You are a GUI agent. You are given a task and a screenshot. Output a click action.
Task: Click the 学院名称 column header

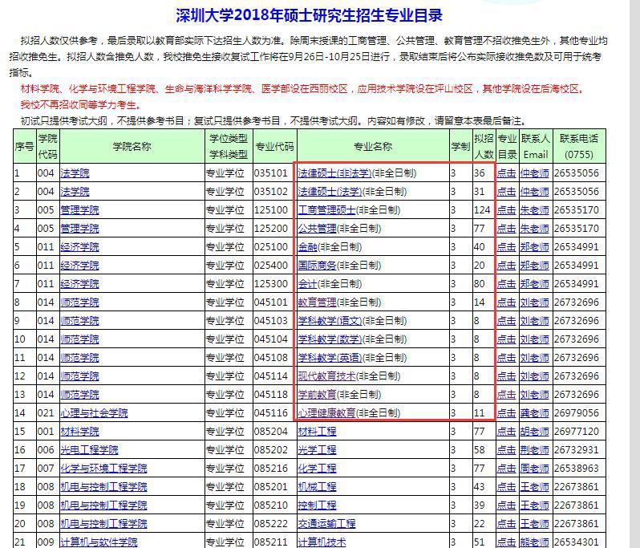click(x=132, y=147)
